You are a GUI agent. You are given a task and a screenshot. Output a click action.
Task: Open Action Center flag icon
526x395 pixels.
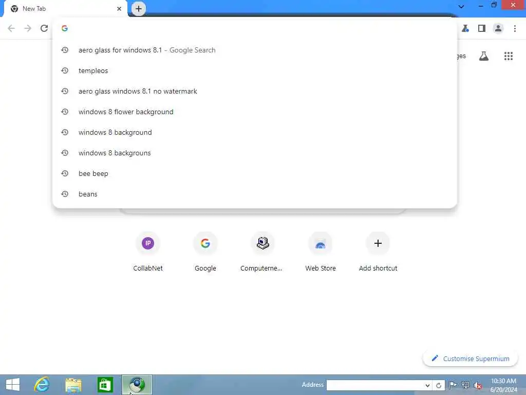[453, 385]
